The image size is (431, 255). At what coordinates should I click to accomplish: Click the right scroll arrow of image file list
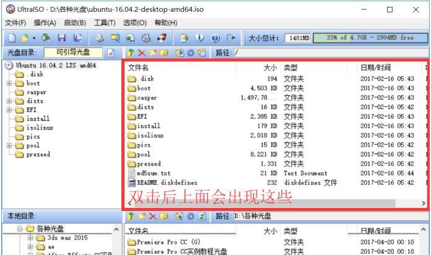point(424,204)
